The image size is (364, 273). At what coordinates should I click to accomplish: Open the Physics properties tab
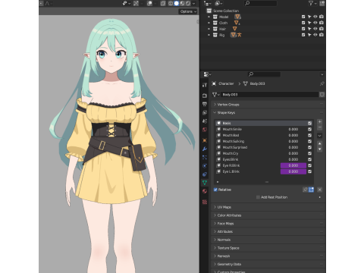point(205,166)
